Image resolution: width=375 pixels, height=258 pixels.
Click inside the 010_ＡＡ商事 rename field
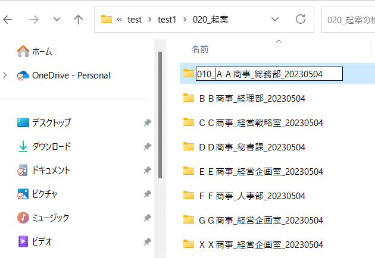269,74
